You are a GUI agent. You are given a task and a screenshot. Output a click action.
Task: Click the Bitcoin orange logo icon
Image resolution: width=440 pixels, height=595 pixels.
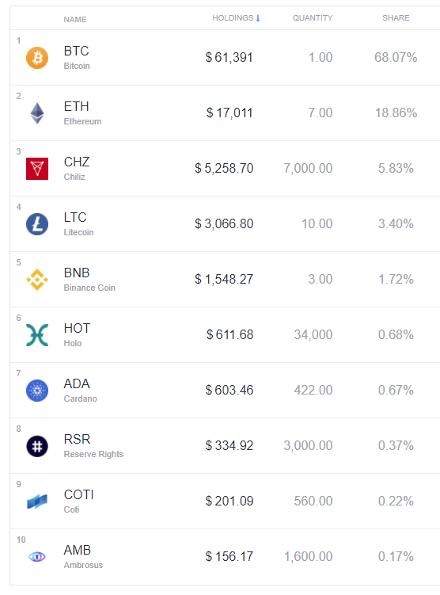click(37, 58)
